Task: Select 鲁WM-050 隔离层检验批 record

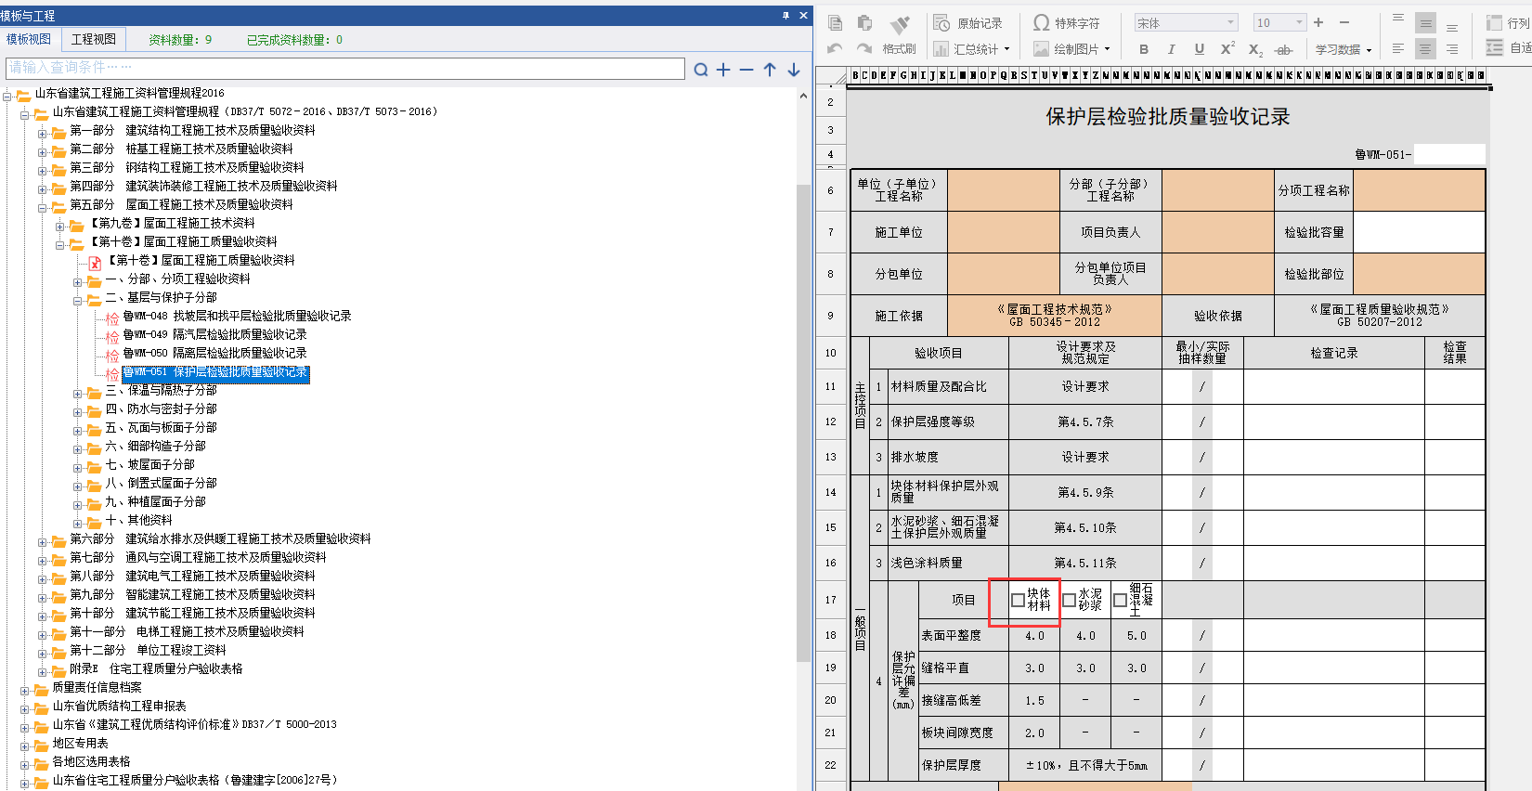Action: (214, 353)
